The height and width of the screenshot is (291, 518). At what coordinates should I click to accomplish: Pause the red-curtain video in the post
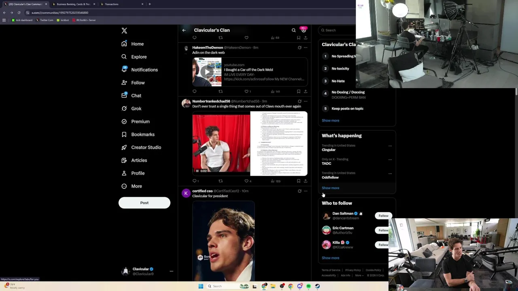click(197, 171)
